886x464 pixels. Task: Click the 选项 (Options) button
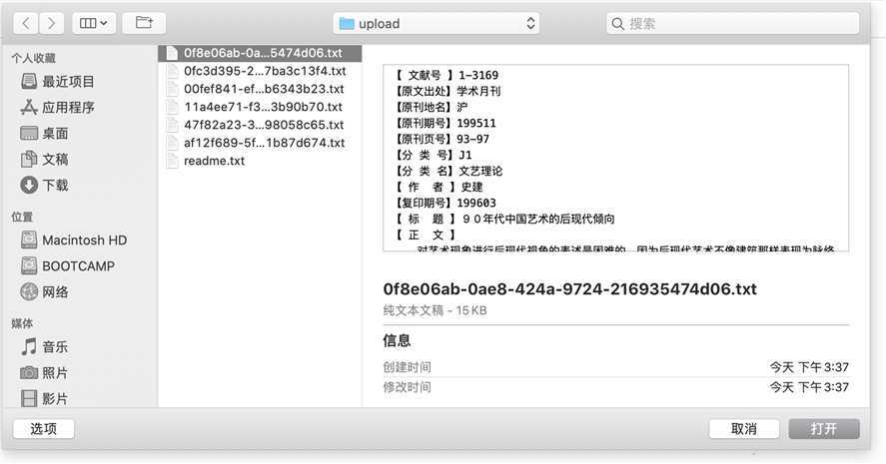(44, 429)
